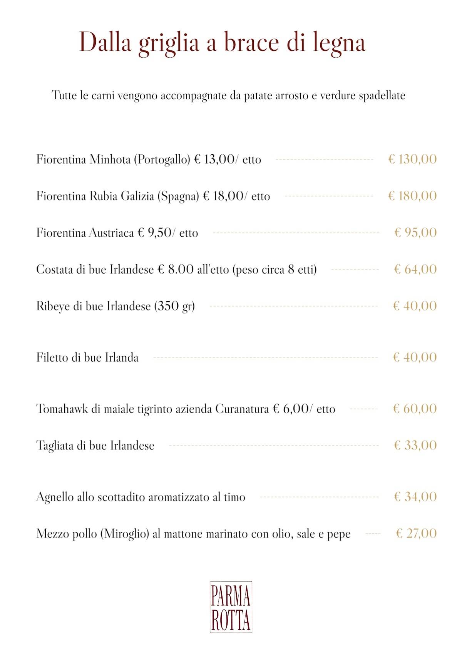The width and height of the screenshot is (462, 653).
Task: Click the € 180,00 price
Action: click(x=412, y=196)
